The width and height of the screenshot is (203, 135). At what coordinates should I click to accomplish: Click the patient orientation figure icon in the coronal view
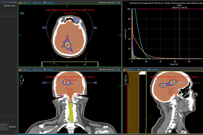tap(22, 79)
